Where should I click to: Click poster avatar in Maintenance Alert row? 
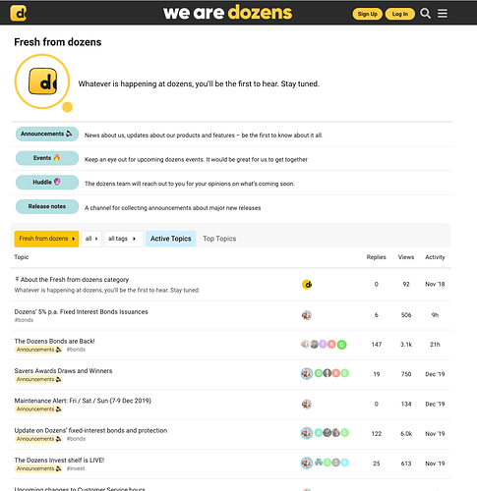click(307, 405)
